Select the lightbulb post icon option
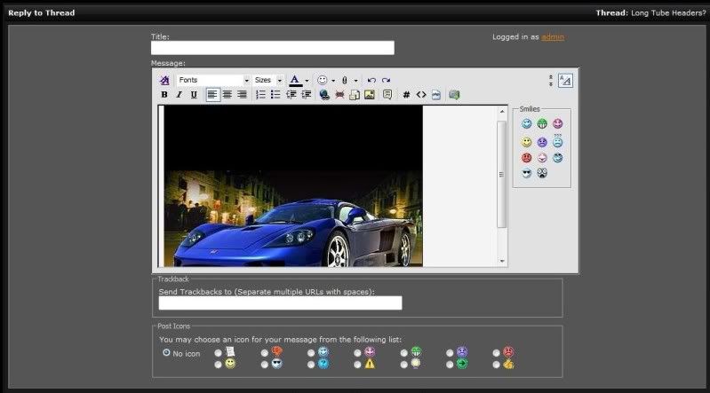 click(x=404, y=364)
